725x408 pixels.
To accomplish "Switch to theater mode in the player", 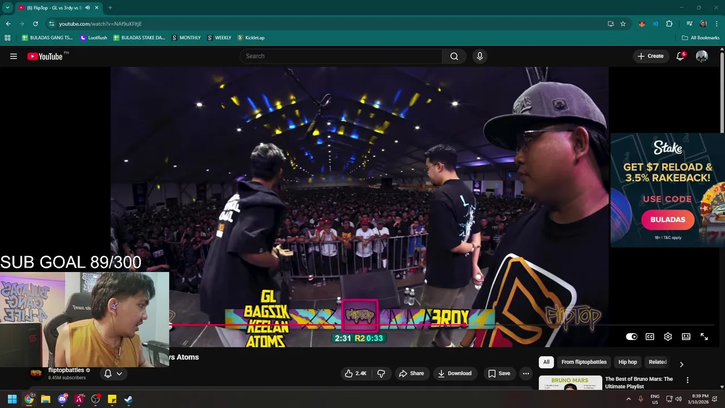I will coord(686,337).
